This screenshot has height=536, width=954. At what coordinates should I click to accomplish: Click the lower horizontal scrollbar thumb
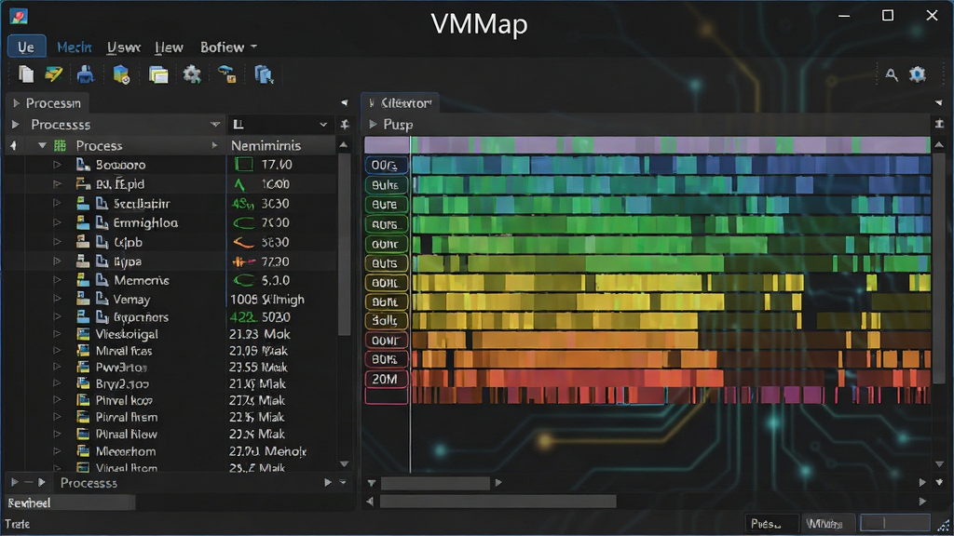(x=497, y=502)
